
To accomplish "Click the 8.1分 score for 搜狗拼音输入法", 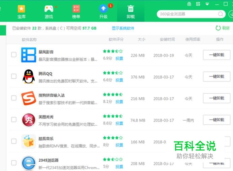I will [x=107, y=101].
